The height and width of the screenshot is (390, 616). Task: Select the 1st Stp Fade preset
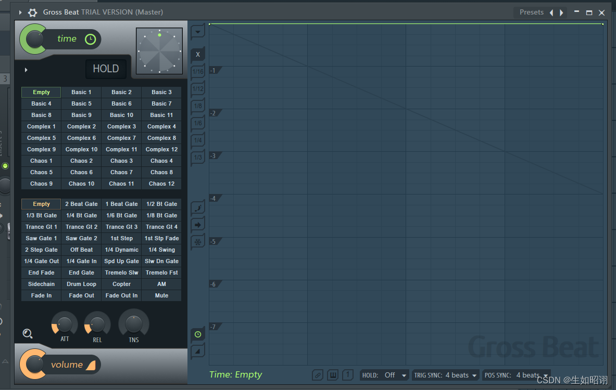161,238
